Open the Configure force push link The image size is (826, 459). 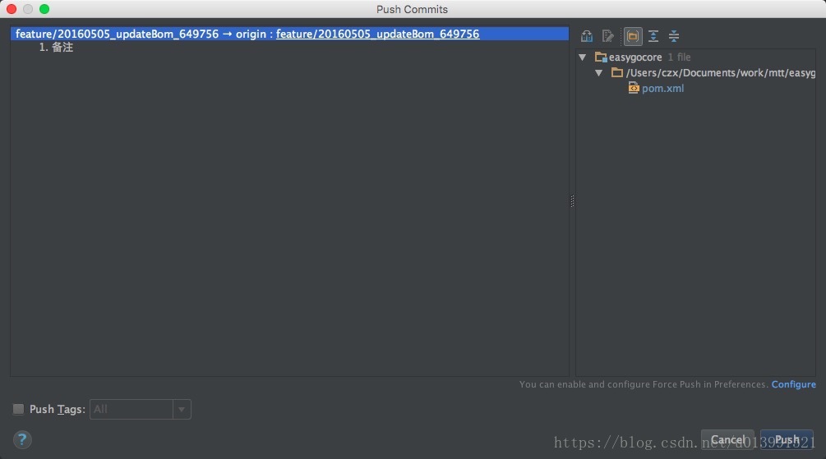point(793,384)
